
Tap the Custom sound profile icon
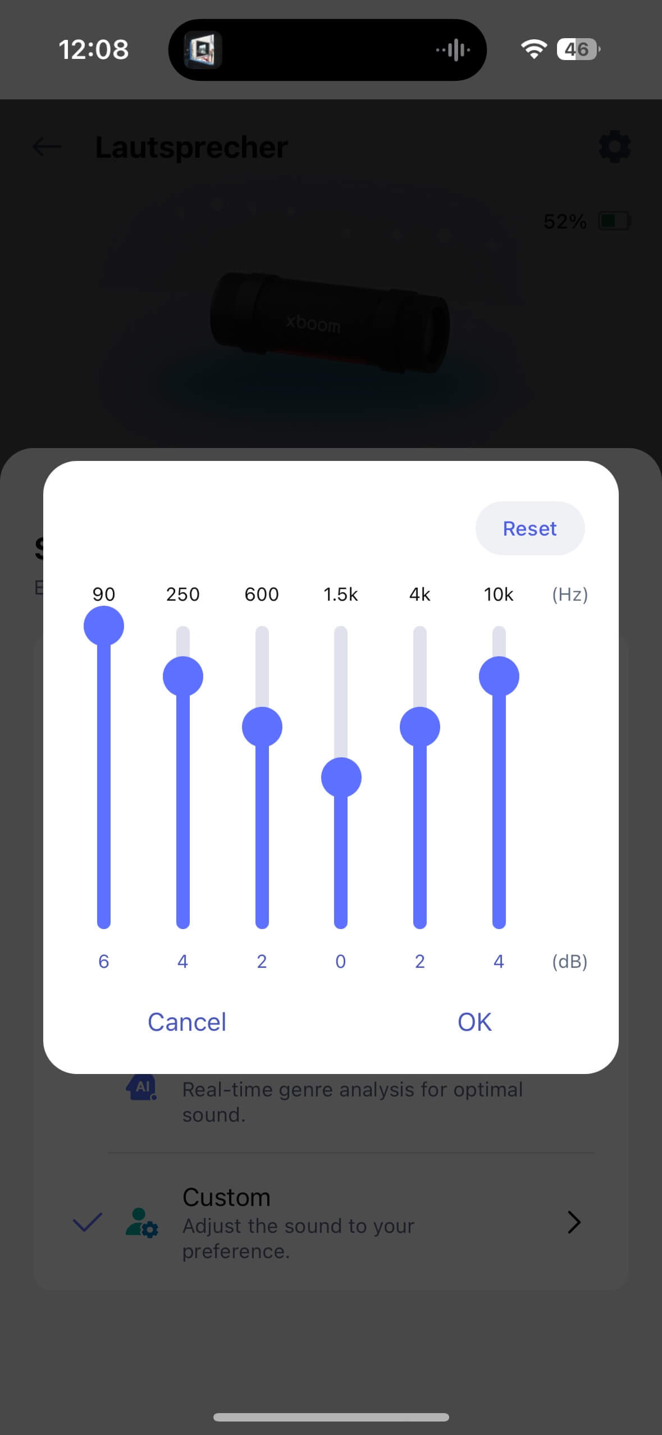[141, 1223]
